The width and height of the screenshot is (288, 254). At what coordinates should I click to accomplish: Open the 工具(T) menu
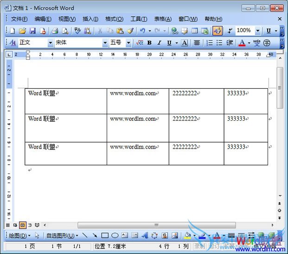tap(139, 19)
